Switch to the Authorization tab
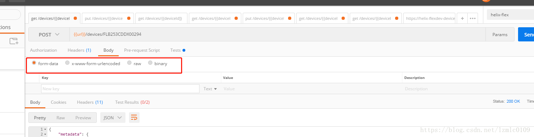The width and height of the screenshot is (534, 137). click(x=44, y=50)
